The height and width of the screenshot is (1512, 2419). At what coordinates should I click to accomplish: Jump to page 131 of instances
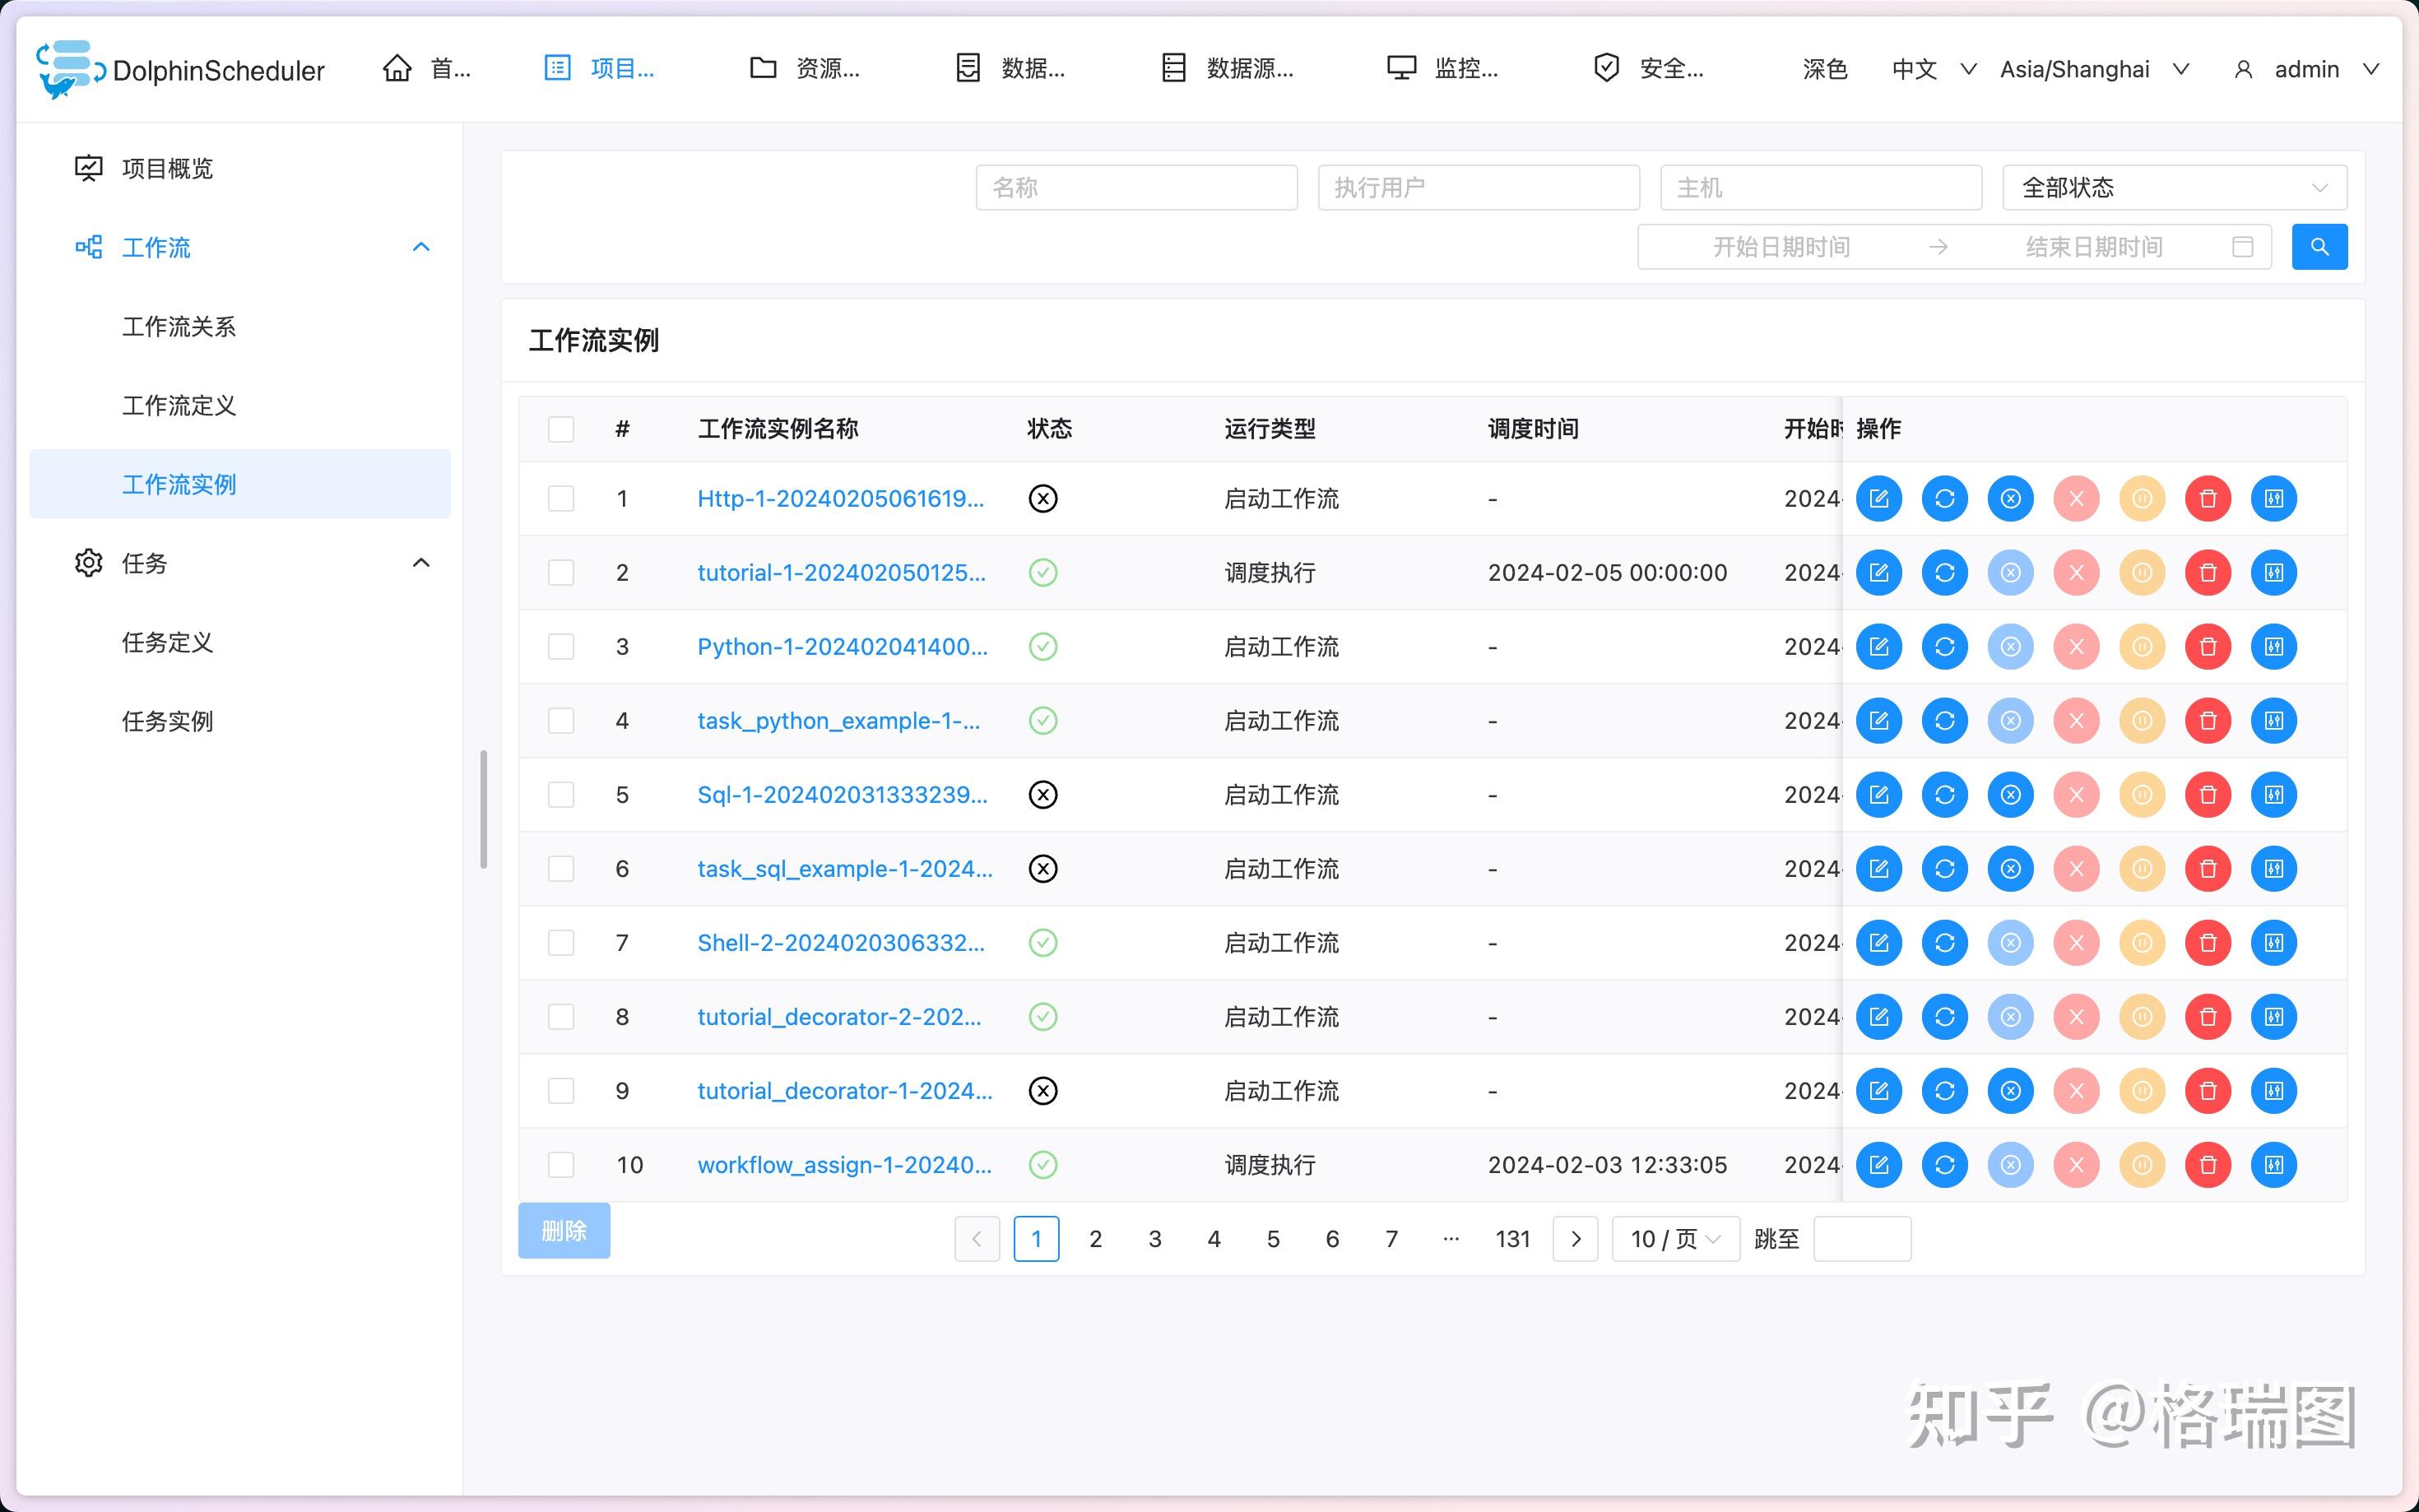(1513, 1238)
